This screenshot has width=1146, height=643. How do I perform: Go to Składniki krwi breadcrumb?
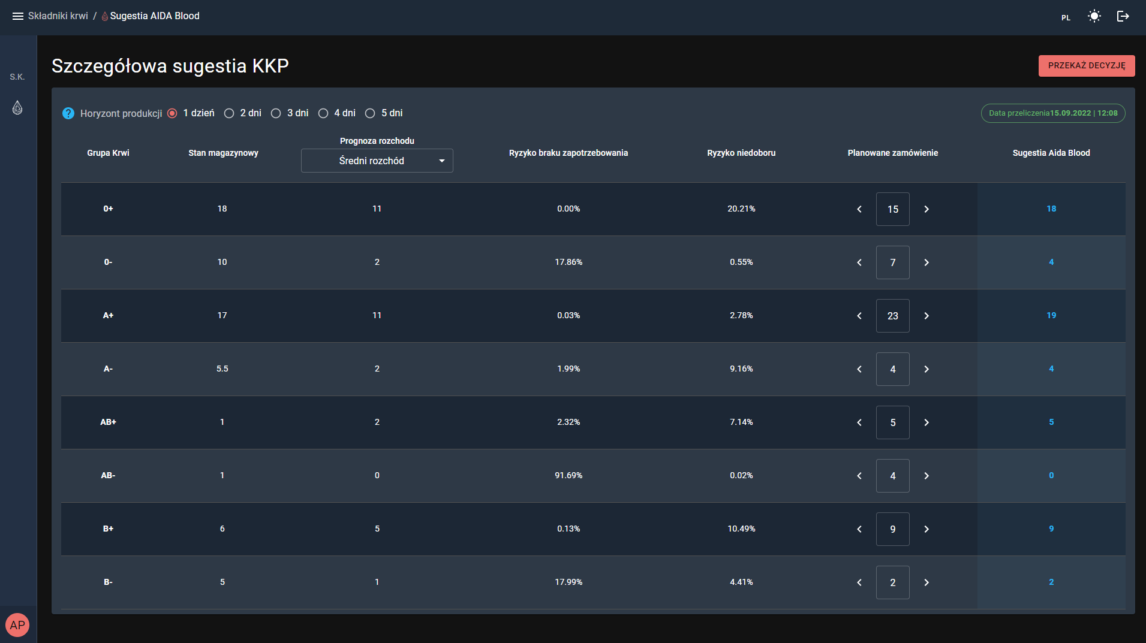[x=58, y=16]
